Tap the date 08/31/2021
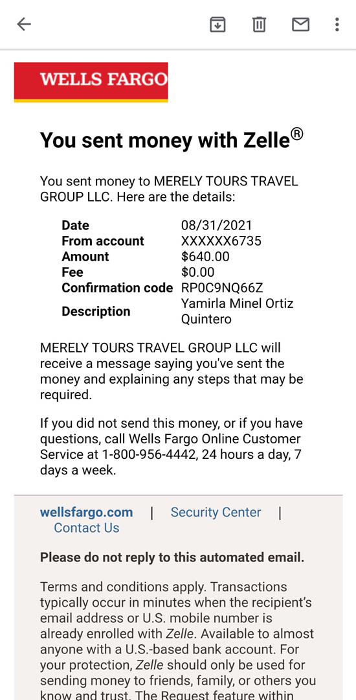 point(217,226)
